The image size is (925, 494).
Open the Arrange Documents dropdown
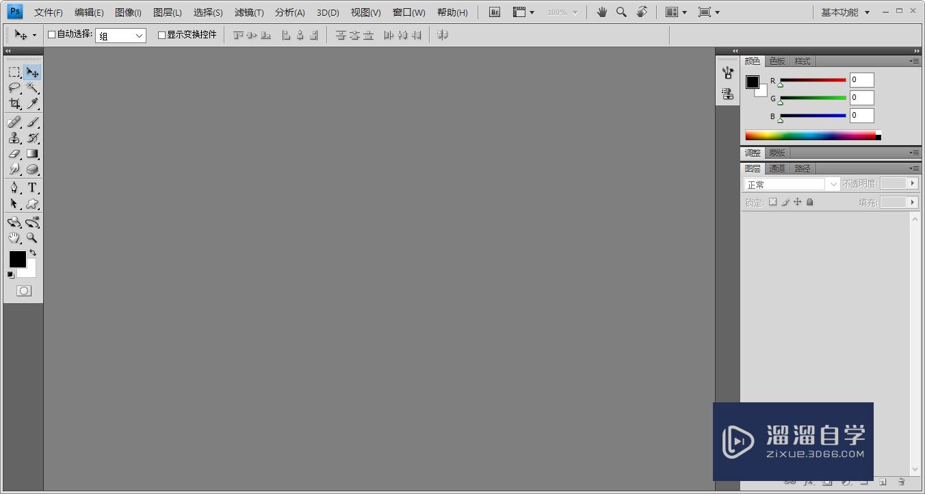tap(676, 12)
